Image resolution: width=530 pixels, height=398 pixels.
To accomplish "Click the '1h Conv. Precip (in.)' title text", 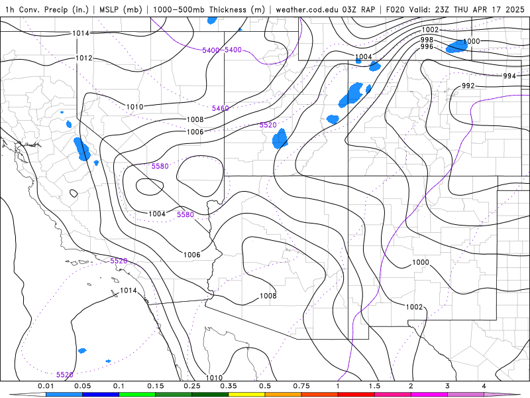I will (x=46, y=9).
